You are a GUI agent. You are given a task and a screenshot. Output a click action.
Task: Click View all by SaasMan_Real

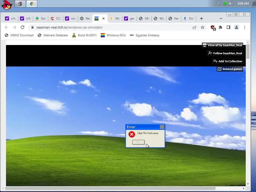[222, 45]
